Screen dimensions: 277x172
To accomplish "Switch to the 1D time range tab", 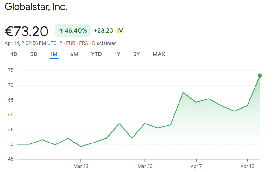I will click(x=14, y=54).
